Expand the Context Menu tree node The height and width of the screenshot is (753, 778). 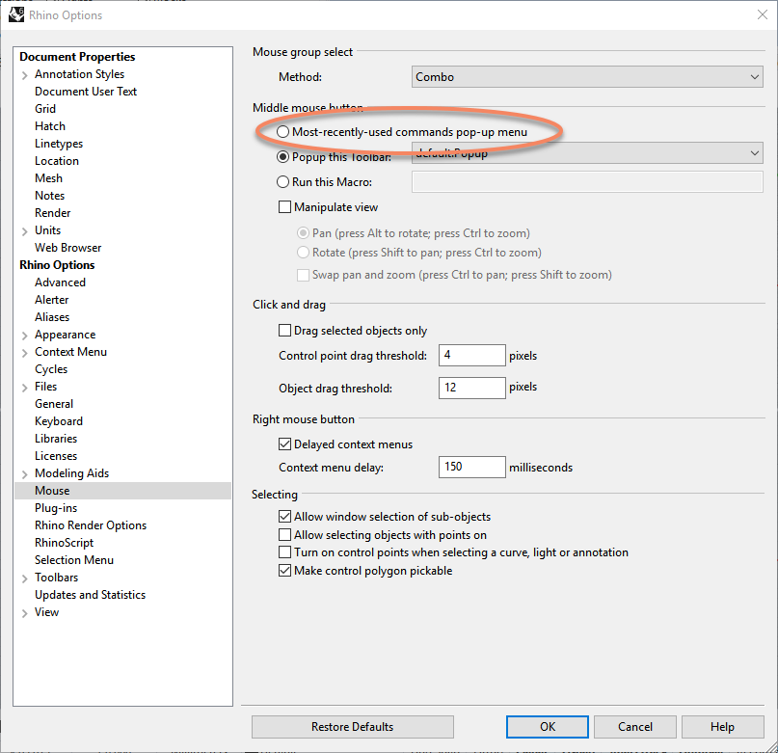click(x=24, y=353)
